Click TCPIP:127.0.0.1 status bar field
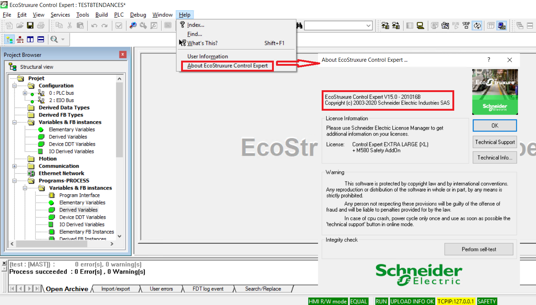This screenshot has width=536, height=305. [456, 301]
